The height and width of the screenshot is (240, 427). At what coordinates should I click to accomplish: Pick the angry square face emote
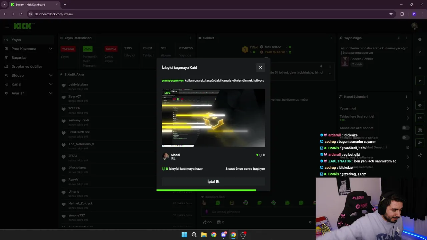click(x=232, y=203)
